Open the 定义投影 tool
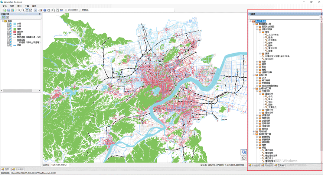This screenshot has width=323, height=175. click(x=269, y=59)
